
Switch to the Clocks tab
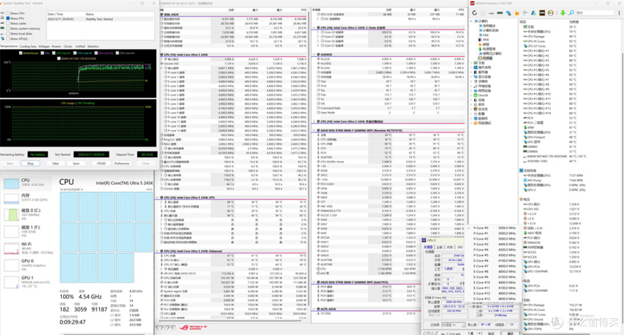(68, 47)
